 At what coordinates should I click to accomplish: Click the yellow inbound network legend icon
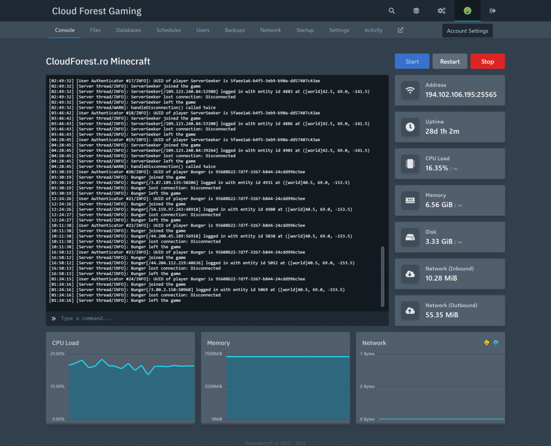[487, 343]
